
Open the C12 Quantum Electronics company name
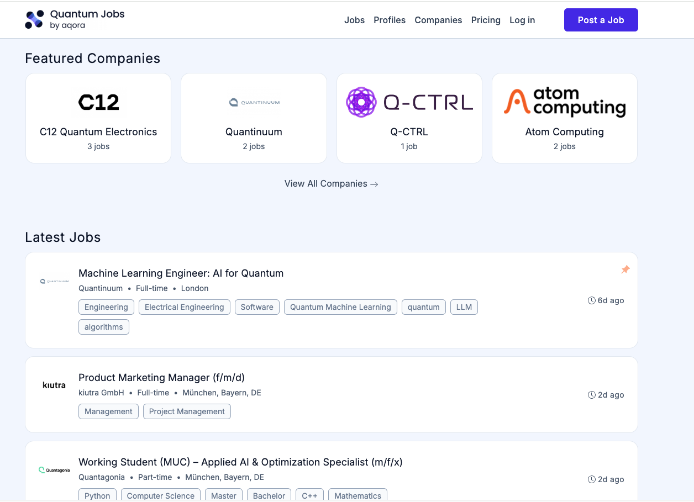pos(98,132)
